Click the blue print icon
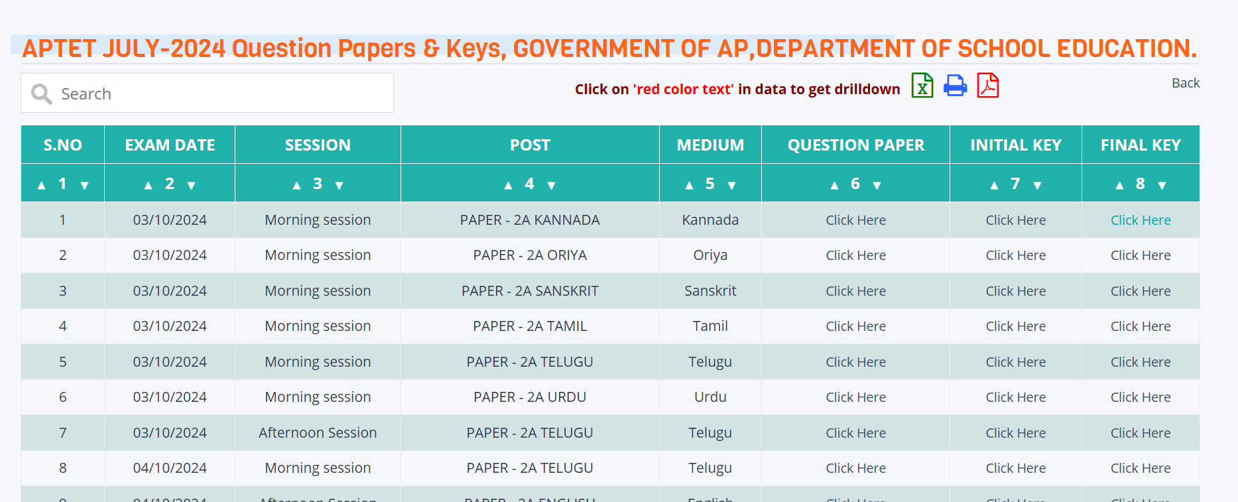The image size is (1238, 502). [955, 86]
